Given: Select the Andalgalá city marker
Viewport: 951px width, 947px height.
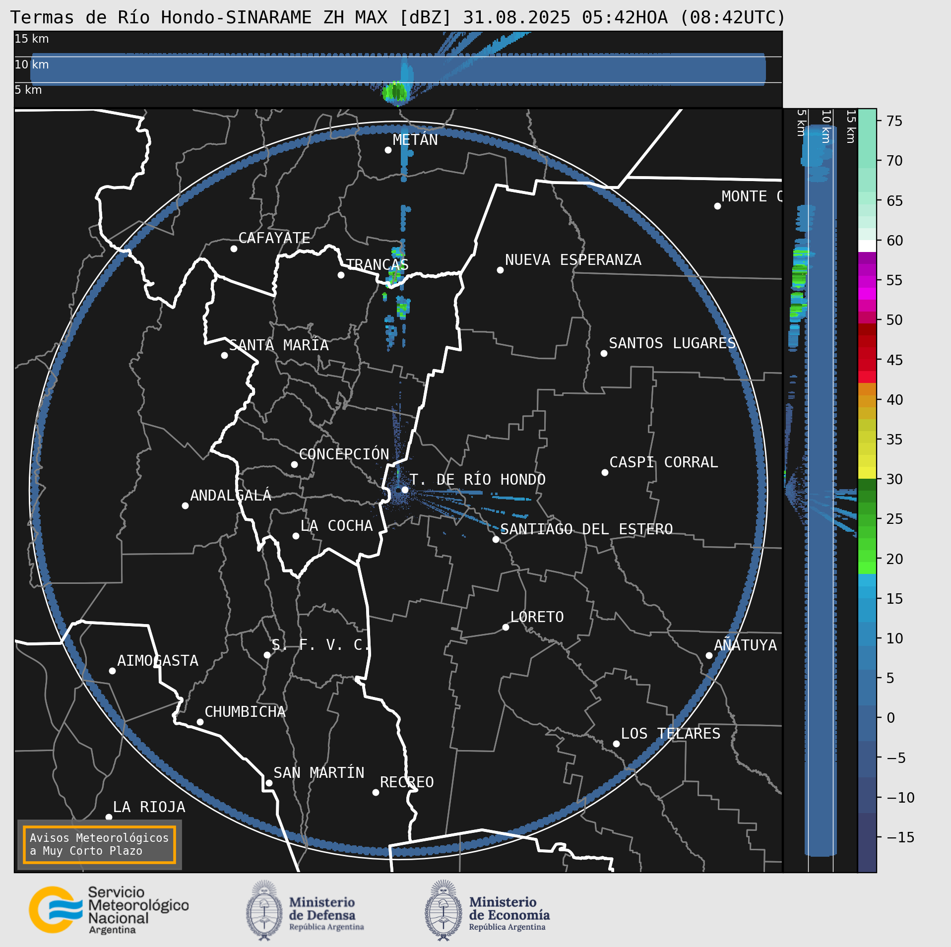Looking at the screenshot, I should click(x=185, y=505).
